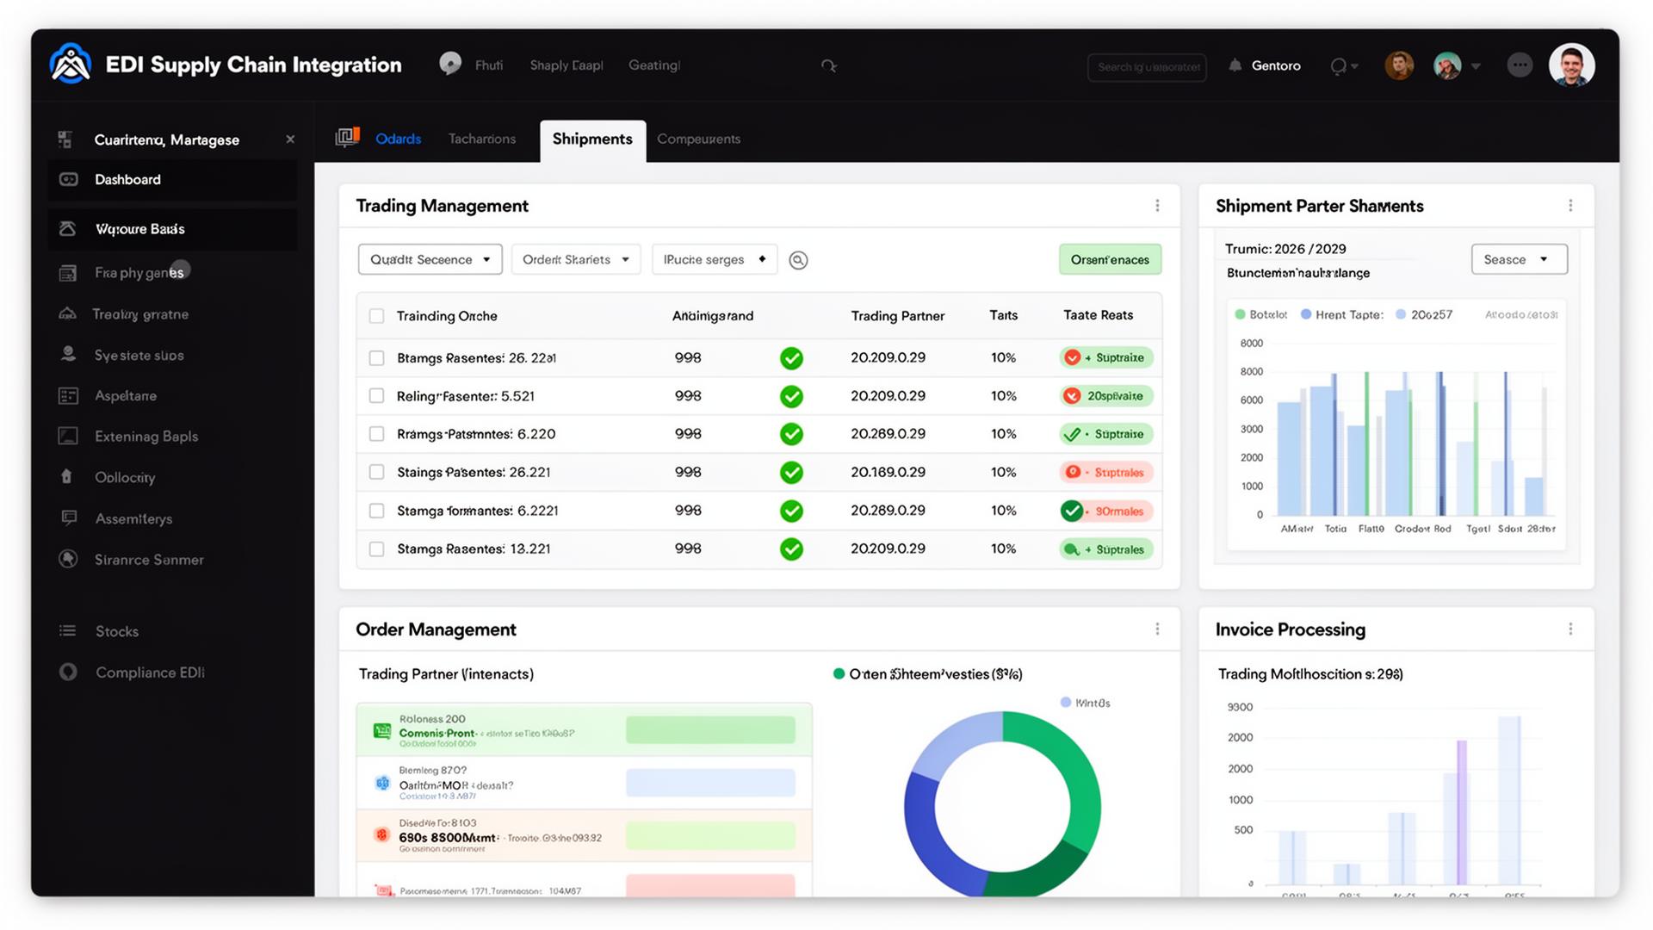Open Dashboard in the sidebar
1653x930 pixels.
pyautogui.click(x=172, y=179)
